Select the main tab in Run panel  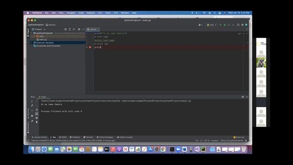coord(43,97)
